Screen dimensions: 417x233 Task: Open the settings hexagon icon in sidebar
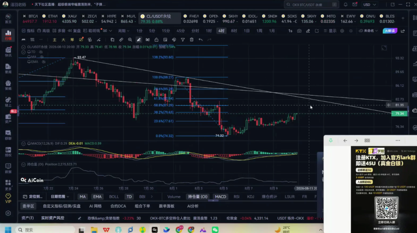click(x=8, y=213)
